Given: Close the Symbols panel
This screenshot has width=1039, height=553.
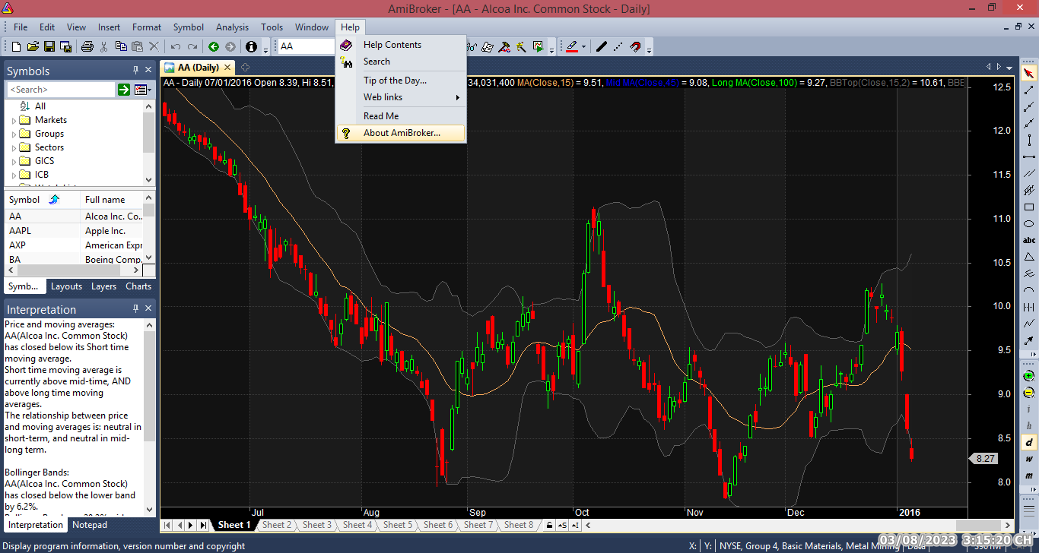Looking at the screenshot, I should pos(148,71).
